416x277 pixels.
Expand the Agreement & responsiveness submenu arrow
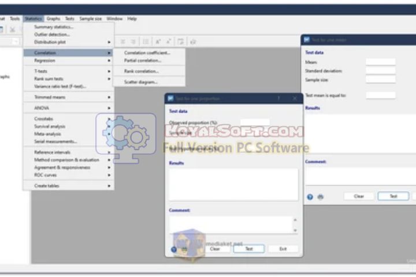[x=109, y=167]
